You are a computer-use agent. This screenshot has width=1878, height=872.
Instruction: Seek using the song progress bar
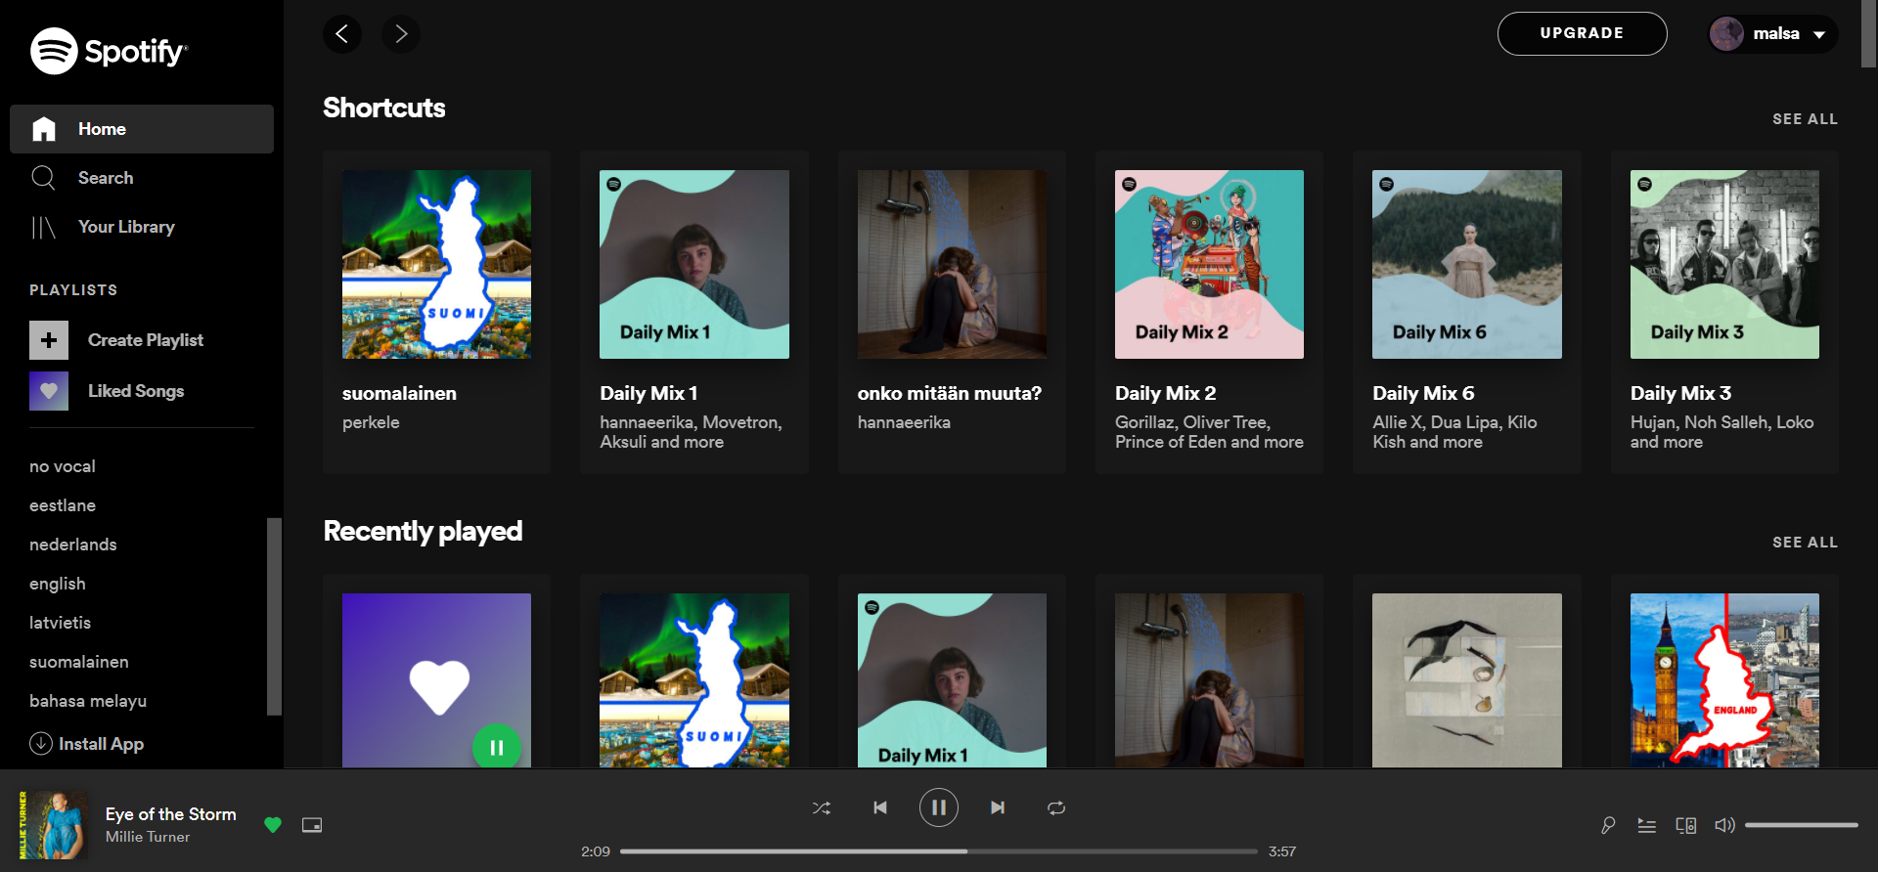pos(939,851)
